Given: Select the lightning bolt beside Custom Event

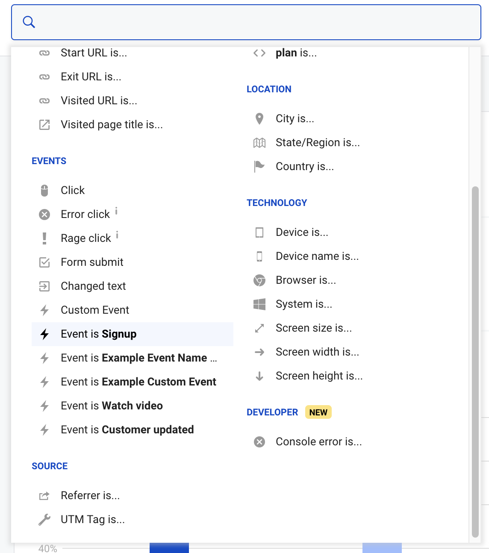Looking at the screenshot, I should 44,310.
